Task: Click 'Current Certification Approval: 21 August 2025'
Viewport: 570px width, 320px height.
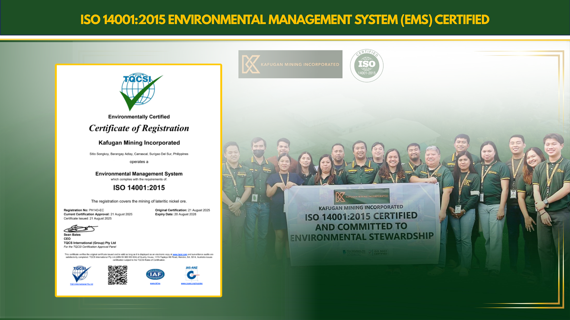Action: pos(98,214)
